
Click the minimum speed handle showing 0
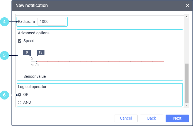[27, 52]
